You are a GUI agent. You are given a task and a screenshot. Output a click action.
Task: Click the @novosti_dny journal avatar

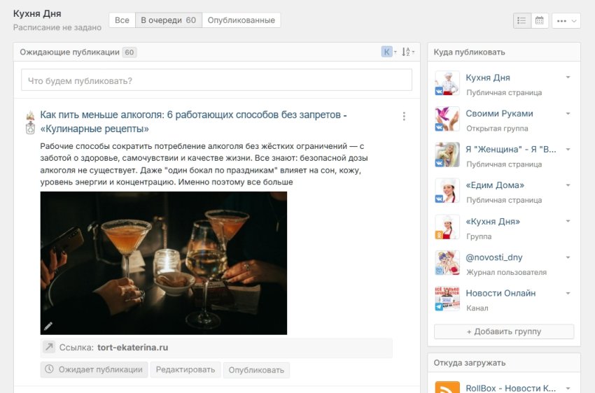[447, 263]
